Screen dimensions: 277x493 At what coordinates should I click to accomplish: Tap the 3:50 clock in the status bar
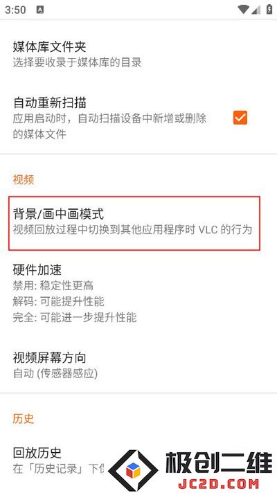pyautogui.click(x=15, y=10)
